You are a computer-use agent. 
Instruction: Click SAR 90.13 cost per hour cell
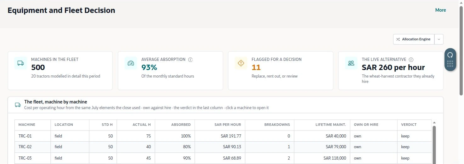pos(220,147)
